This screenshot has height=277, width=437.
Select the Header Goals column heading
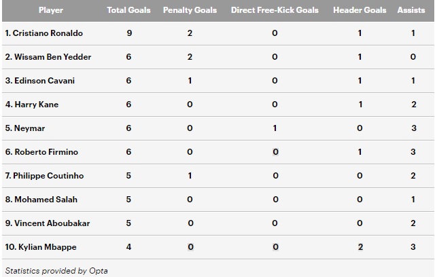360,10
